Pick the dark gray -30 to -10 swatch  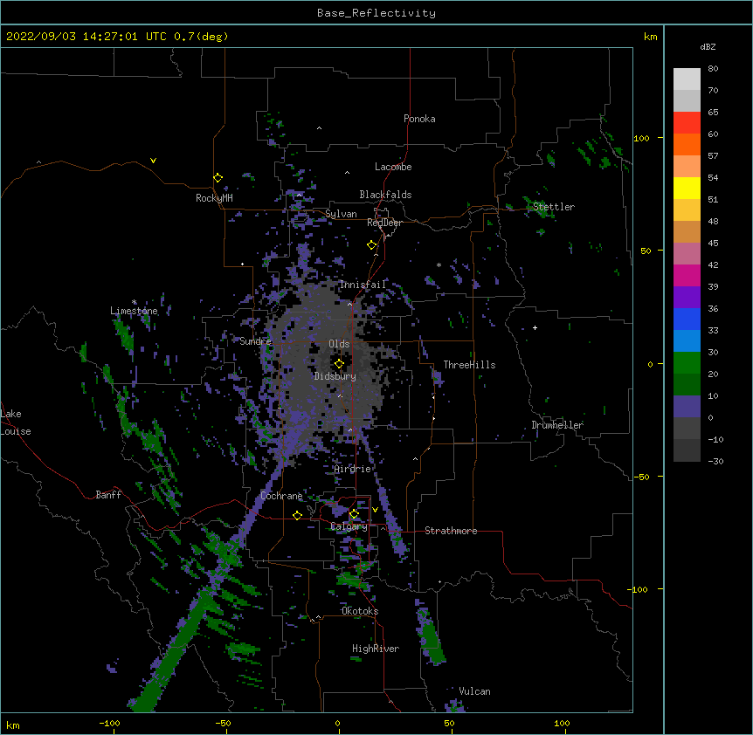[x=687, y=450]
